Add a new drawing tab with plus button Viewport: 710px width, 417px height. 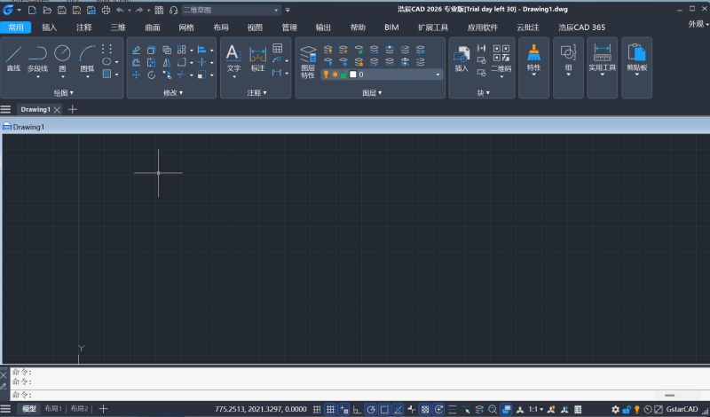73,109
